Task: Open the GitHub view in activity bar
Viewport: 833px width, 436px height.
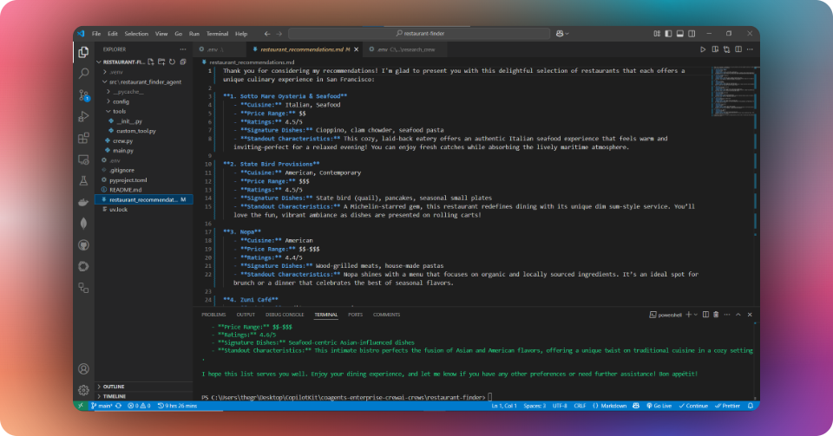Action: (83, 245)
